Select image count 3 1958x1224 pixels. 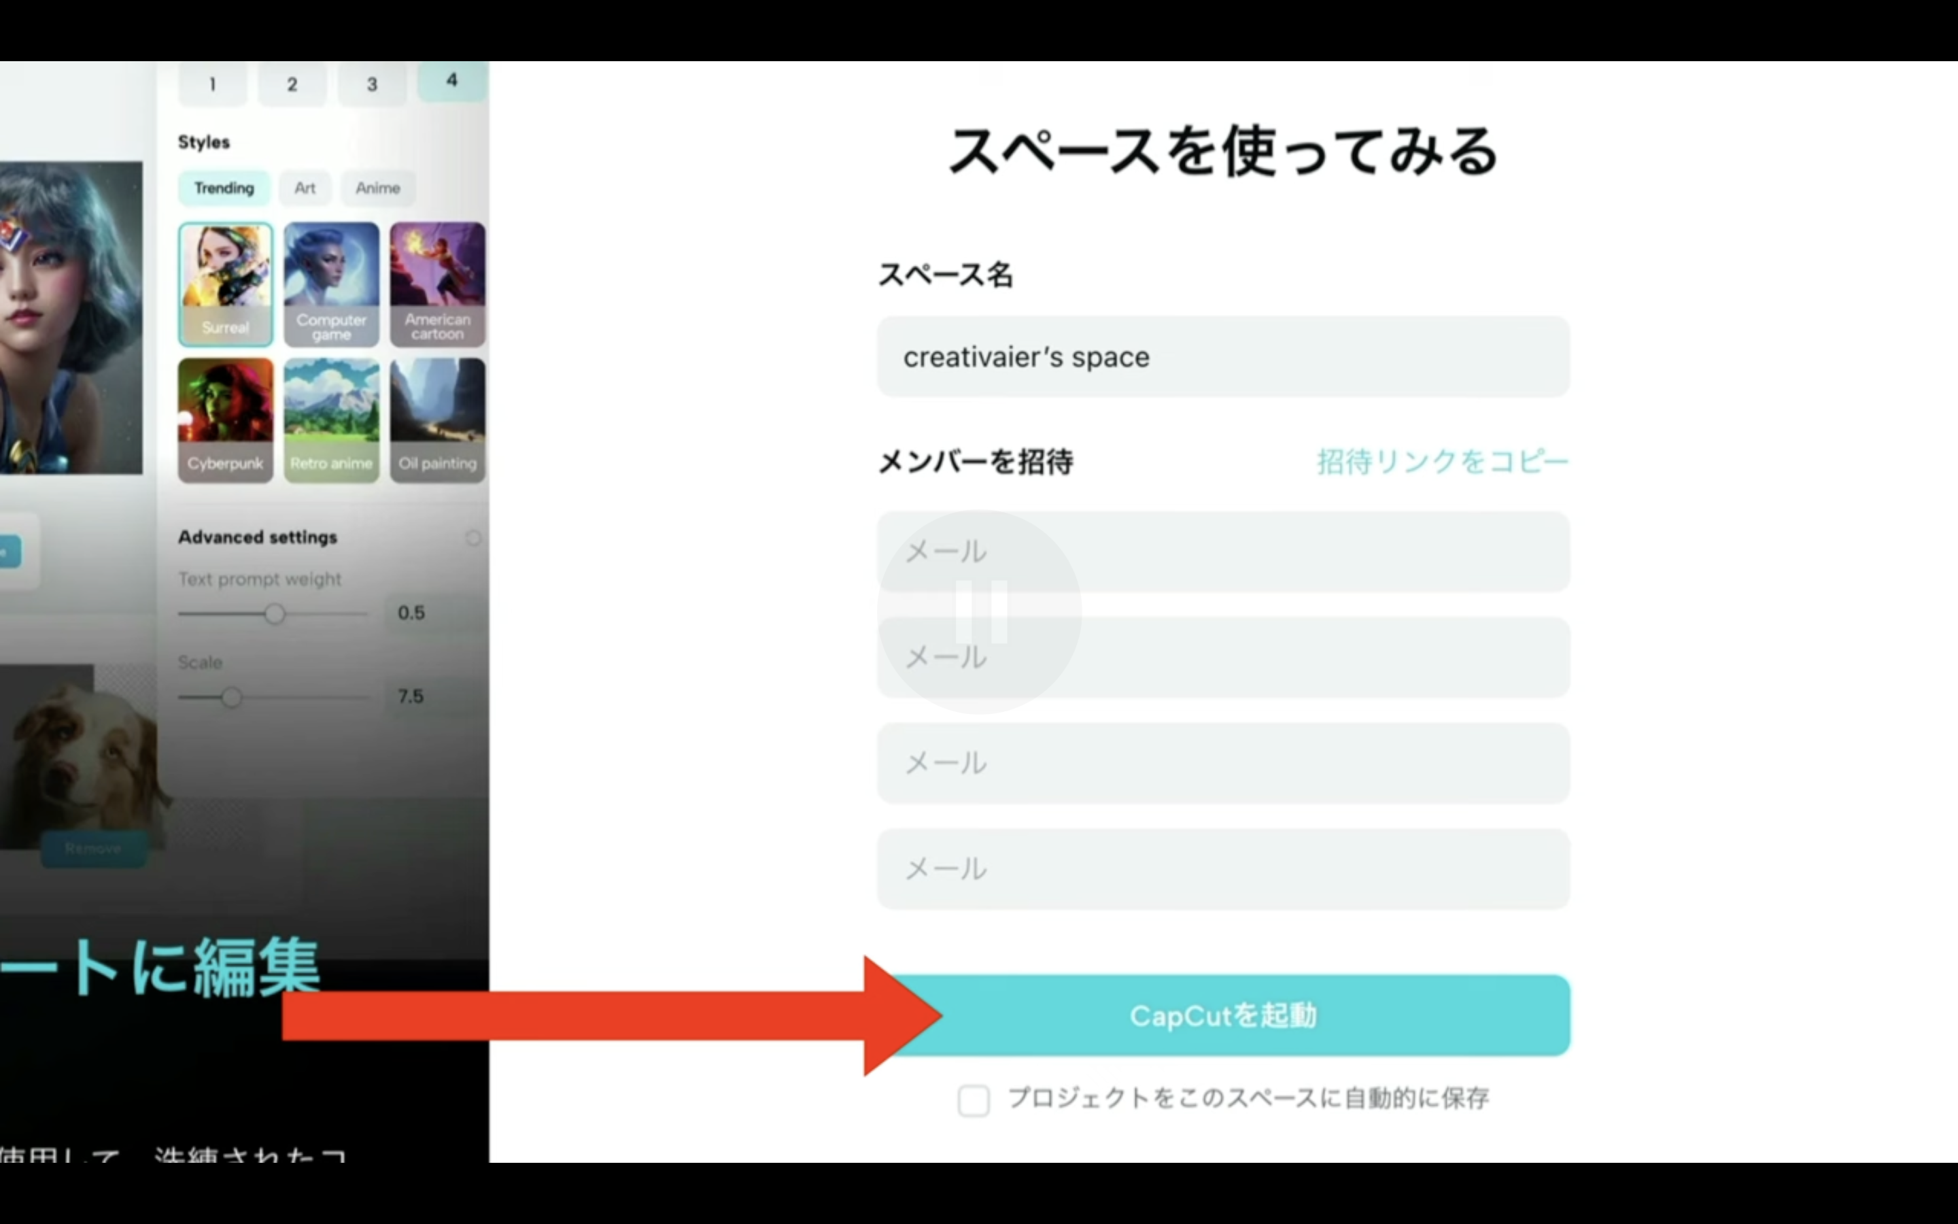(372, 84)
